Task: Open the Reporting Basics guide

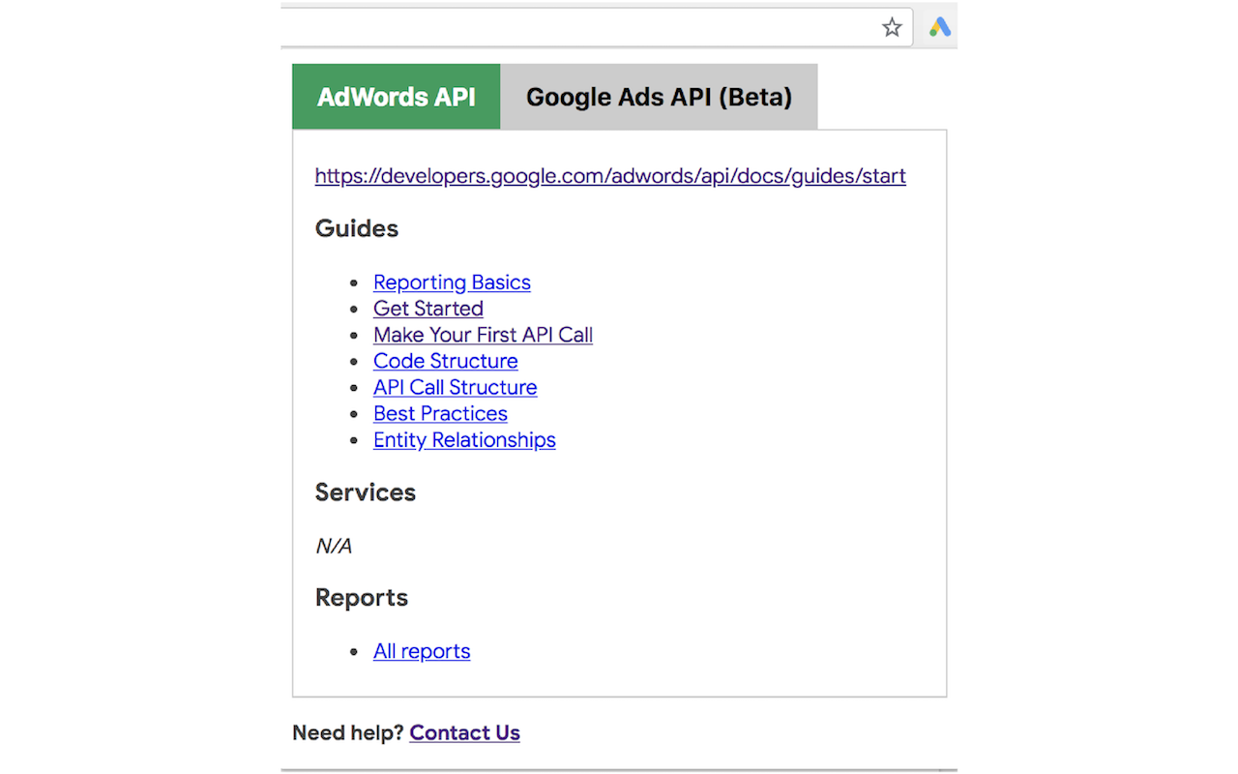Action: [452, 283]
